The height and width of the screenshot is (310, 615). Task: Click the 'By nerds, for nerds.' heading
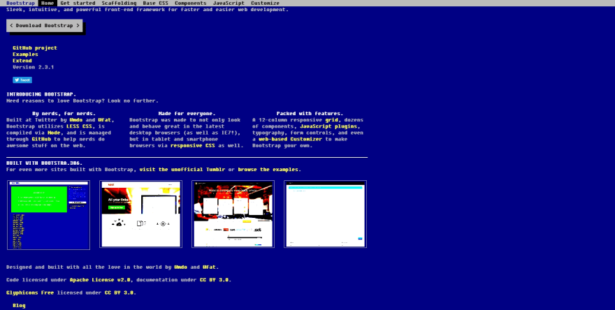pyautogui.click(x=64, y=114)
